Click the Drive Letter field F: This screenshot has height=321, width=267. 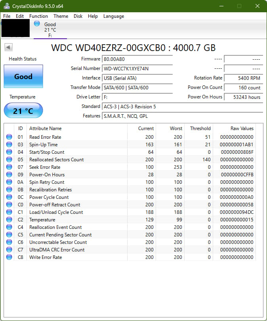[x=137, y=97]
